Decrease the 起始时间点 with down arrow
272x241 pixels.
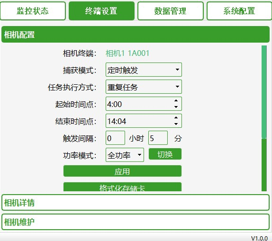pyautogui.click(x=176, y=107)
